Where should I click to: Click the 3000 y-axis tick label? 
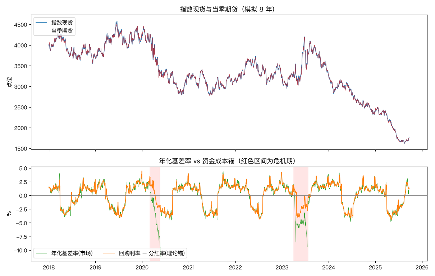point(21,86)
